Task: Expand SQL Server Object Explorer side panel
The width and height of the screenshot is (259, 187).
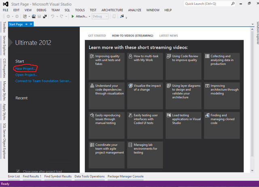Action: [x=4, y=141]
